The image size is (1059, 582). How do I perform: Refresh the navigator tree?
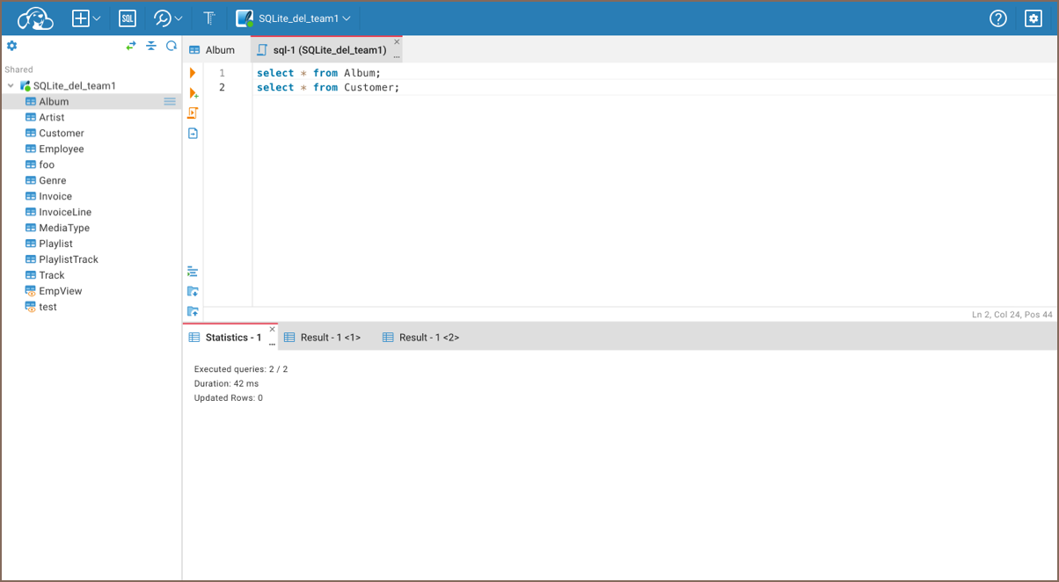point(172,46)
